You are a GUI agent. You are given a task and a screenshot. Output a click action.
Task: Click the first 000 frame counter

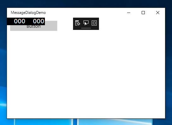(20, 21)
